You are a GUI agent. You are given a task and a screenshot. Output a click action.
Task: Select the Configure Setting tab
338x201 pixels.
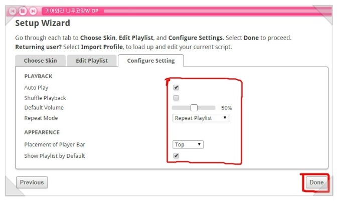pos(151,61)
